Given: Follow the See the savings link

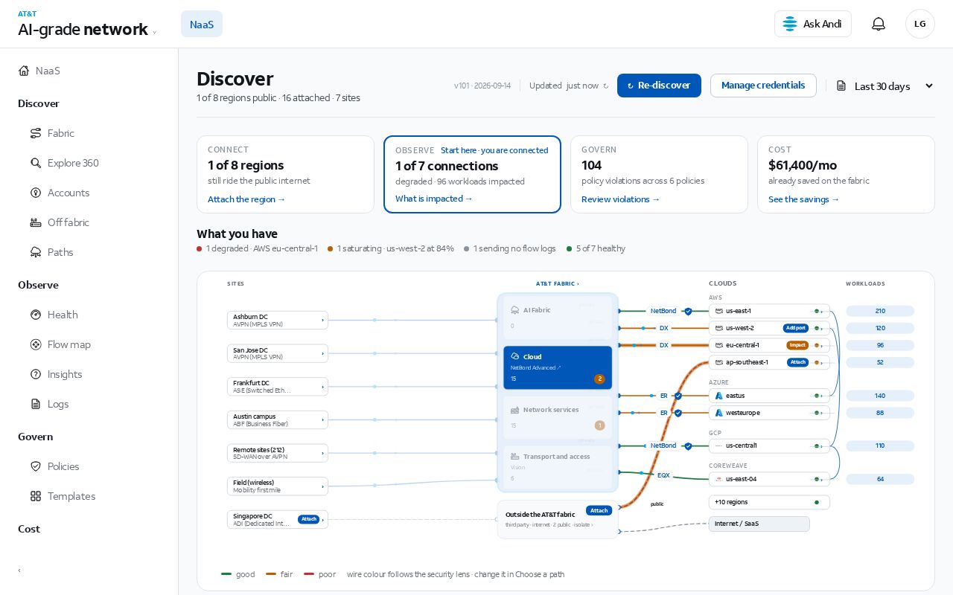Looking at the screenshot, I should coord(804,199).
